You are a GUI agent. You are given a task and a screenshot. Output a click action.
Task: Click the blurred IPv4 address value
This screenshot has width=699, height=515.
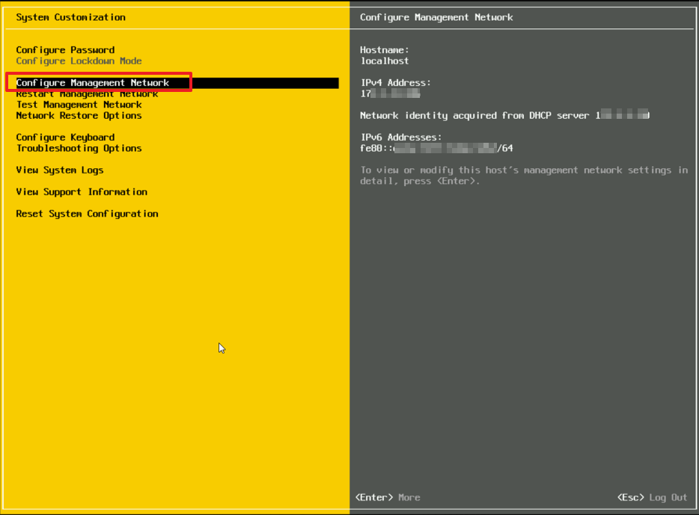coord(390,93)
